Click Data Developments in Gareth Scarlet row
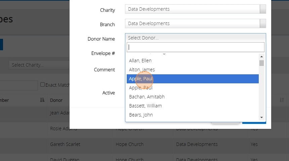 pos(197,144)
